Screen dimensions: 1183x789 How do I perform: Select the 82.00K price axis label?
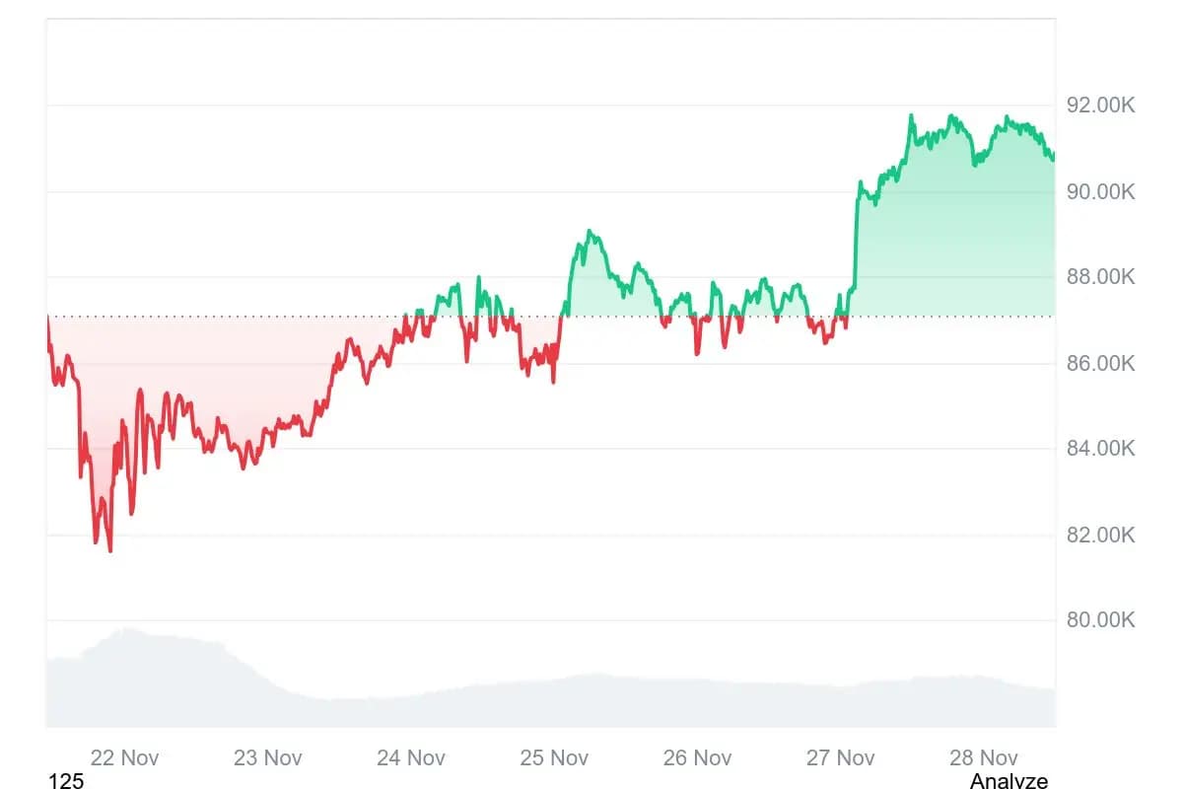point(1101,535)
